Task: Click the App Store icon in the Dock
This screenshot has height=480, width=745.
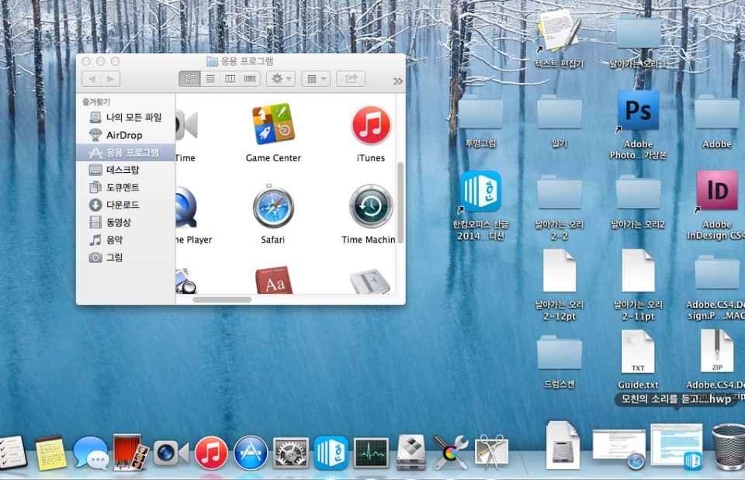Action: [x=251, y=452]
